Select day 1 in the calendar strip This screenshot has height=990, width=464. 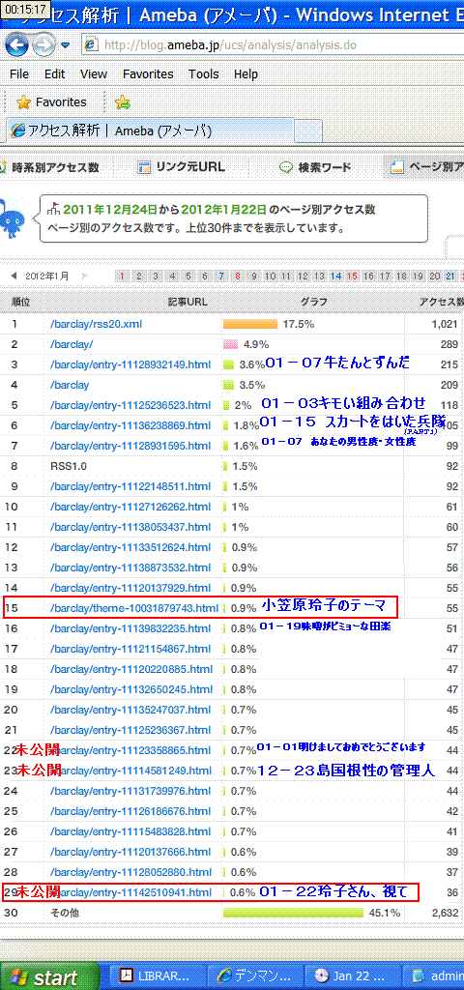click(x=122, y=276)
